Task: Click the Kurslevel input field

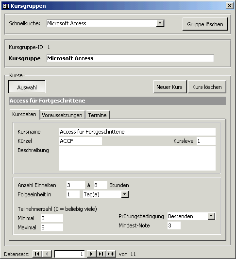Action: click(x=206, y=141)
